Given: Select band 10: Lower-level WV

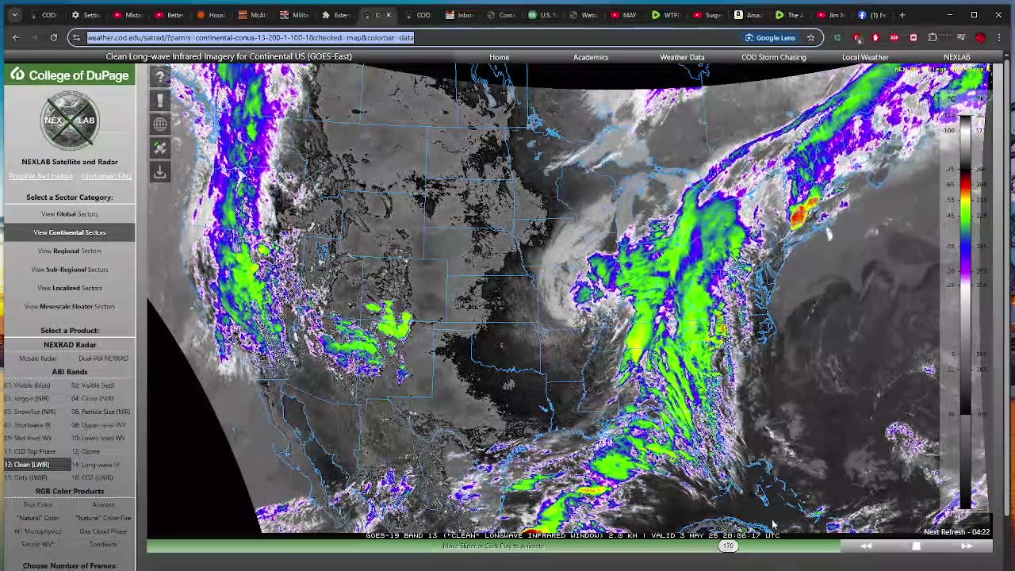Looking at the screenshot, I should (98, 439).
